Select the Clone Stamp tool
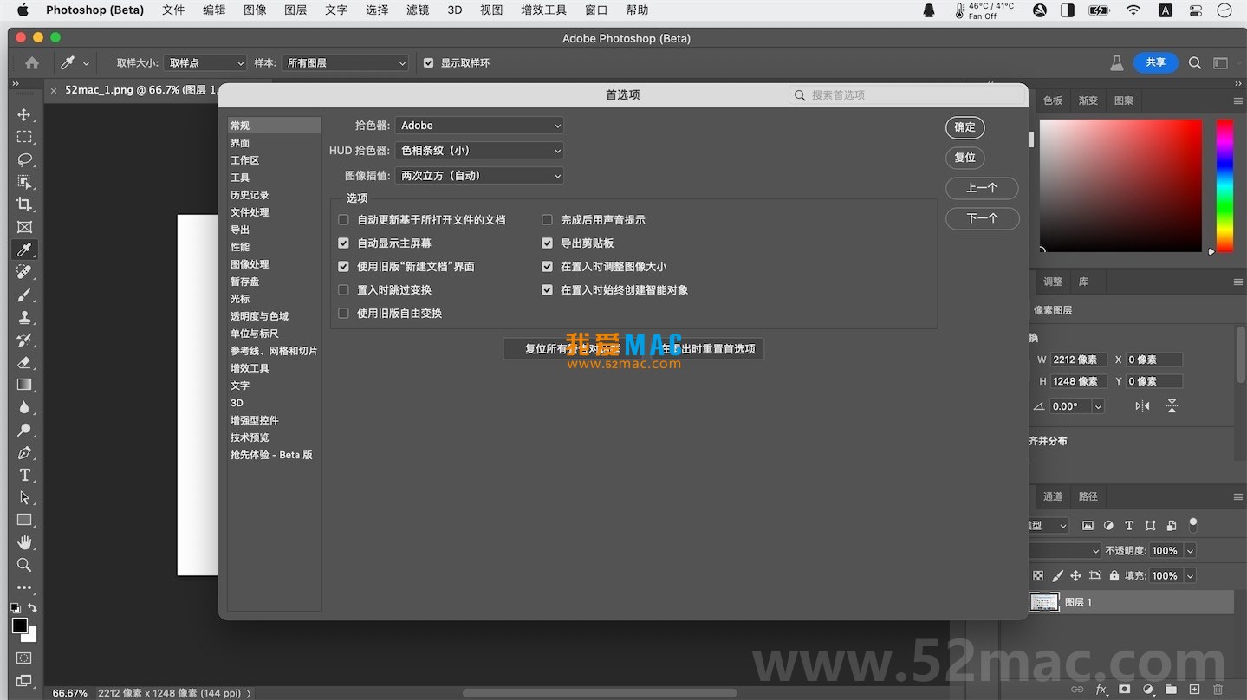This screenshot has width=1247, height=700. [x=24, y=317]
